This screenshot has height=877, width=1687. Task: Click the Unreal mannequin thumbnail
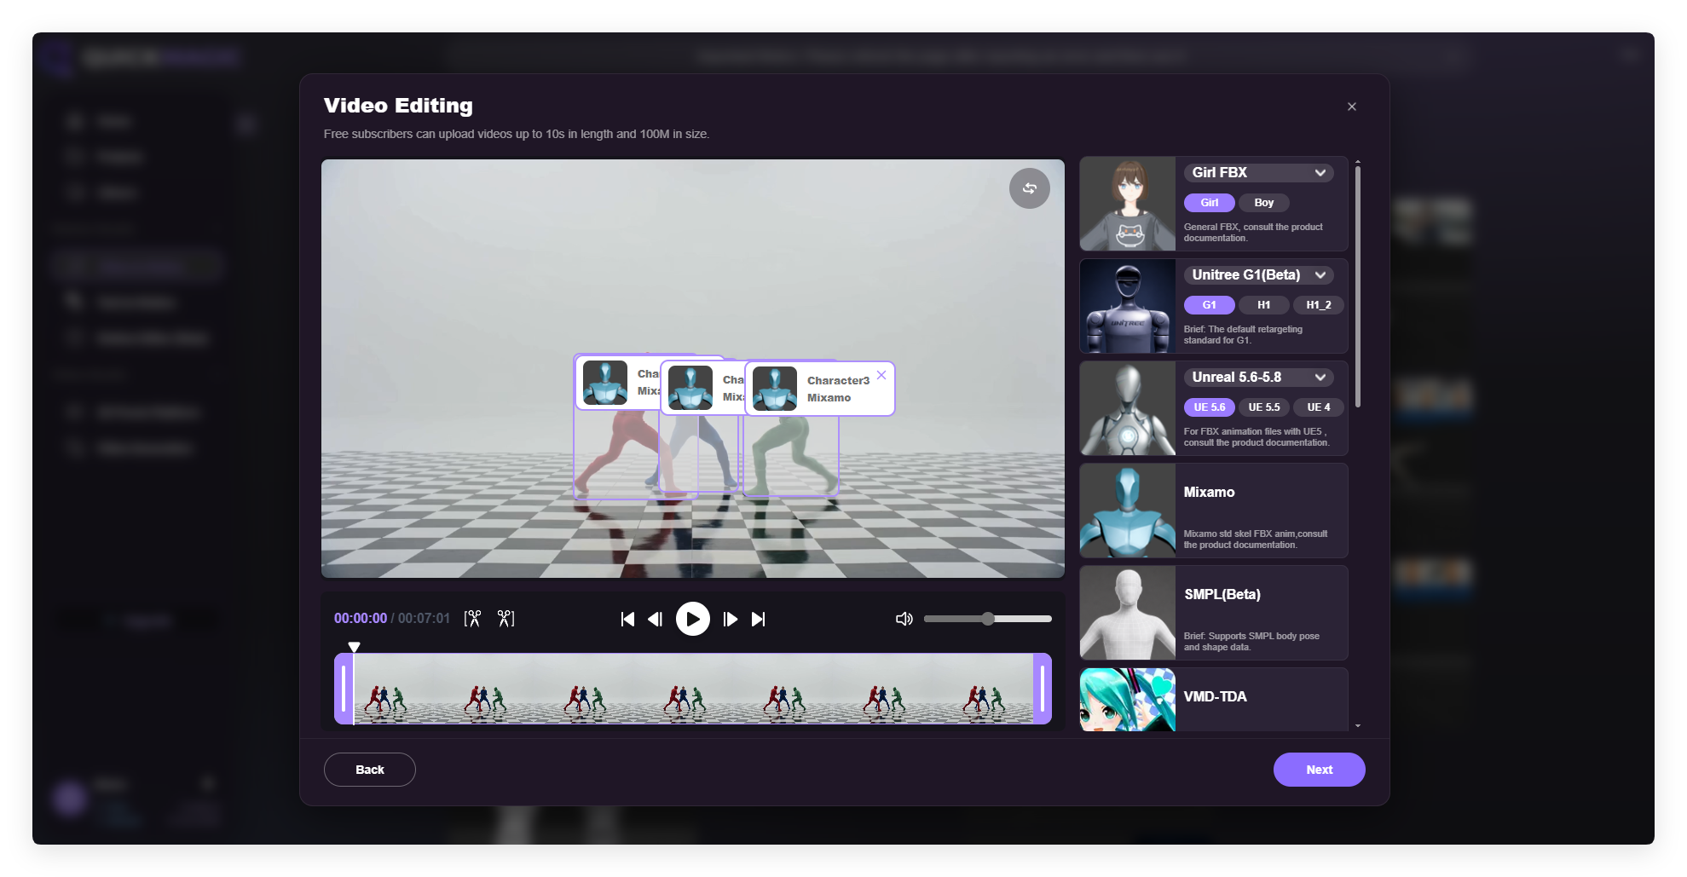click(1127, 408)
